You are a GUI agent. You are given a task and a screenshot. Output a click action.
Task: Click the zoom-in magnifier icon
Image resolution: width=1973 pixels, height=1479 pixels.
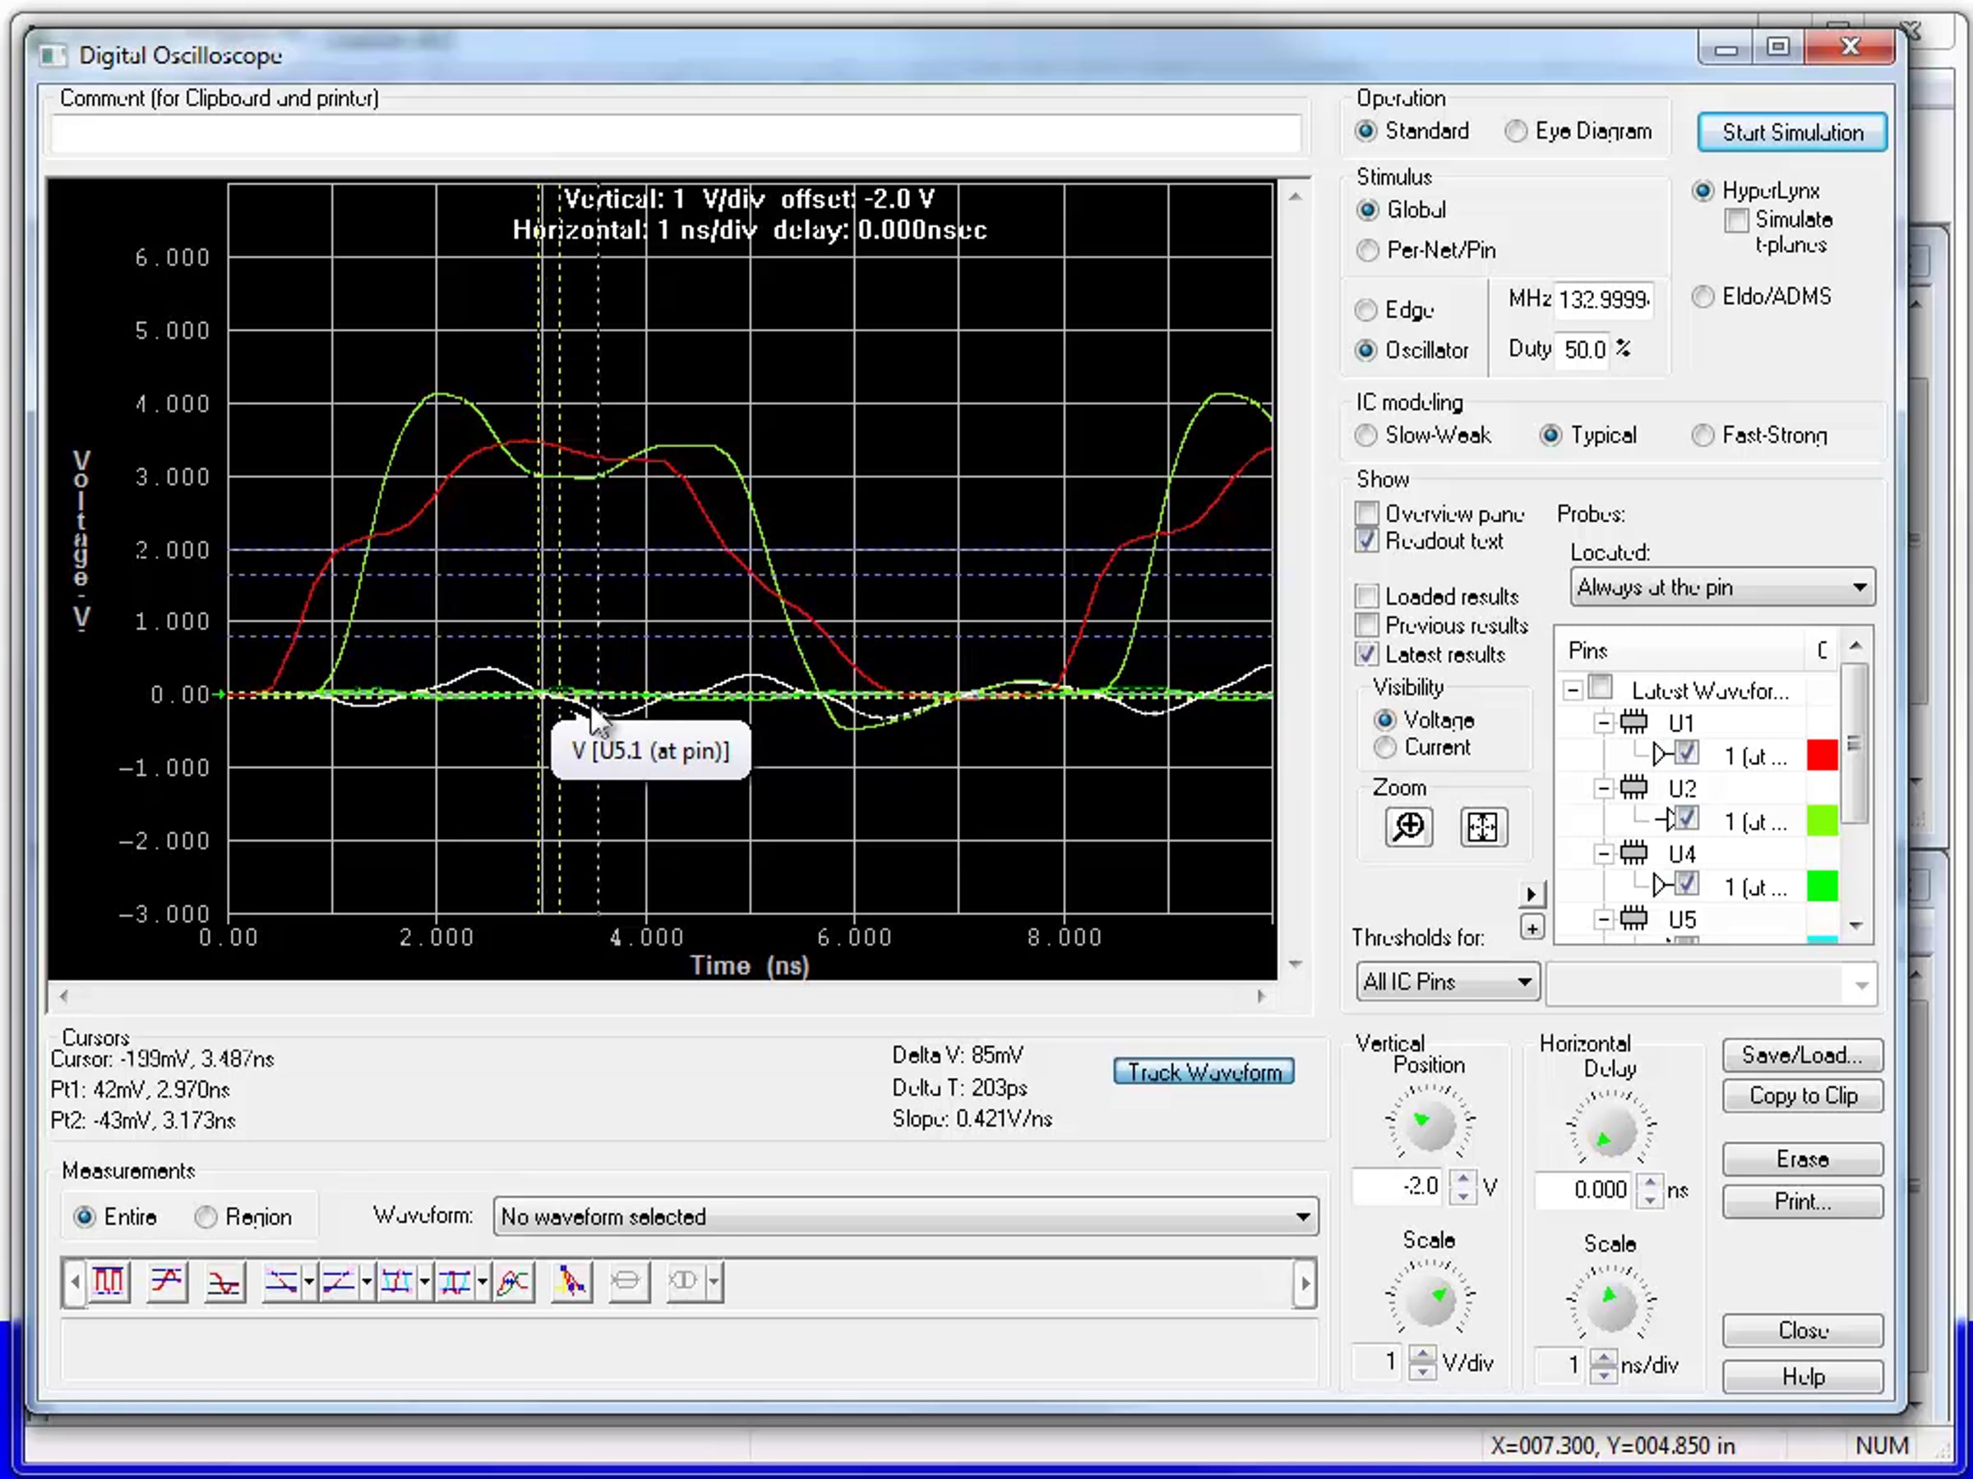pos(1408,827)
